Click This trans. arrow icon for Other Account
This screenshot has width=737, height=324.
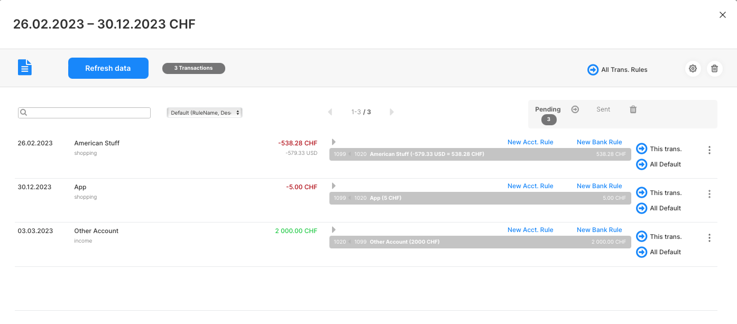pos(641,237)
